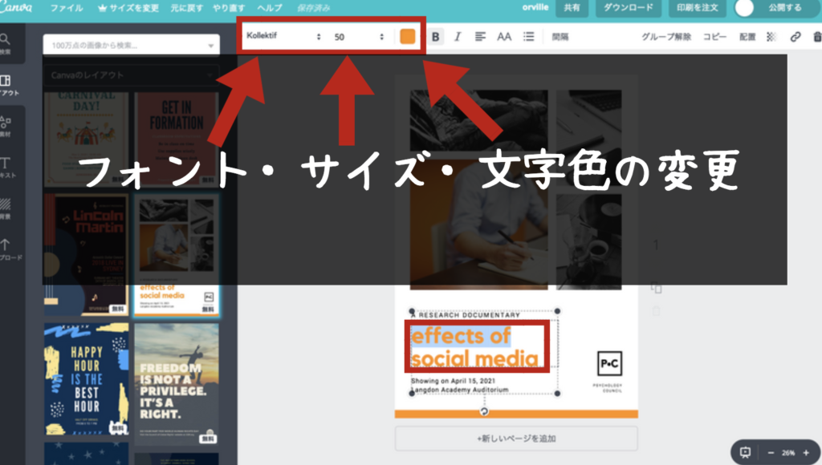This screenshot has height=465, width=822.
Task: Open the Kollektif font dropdown
Action: tap(283, 36)
